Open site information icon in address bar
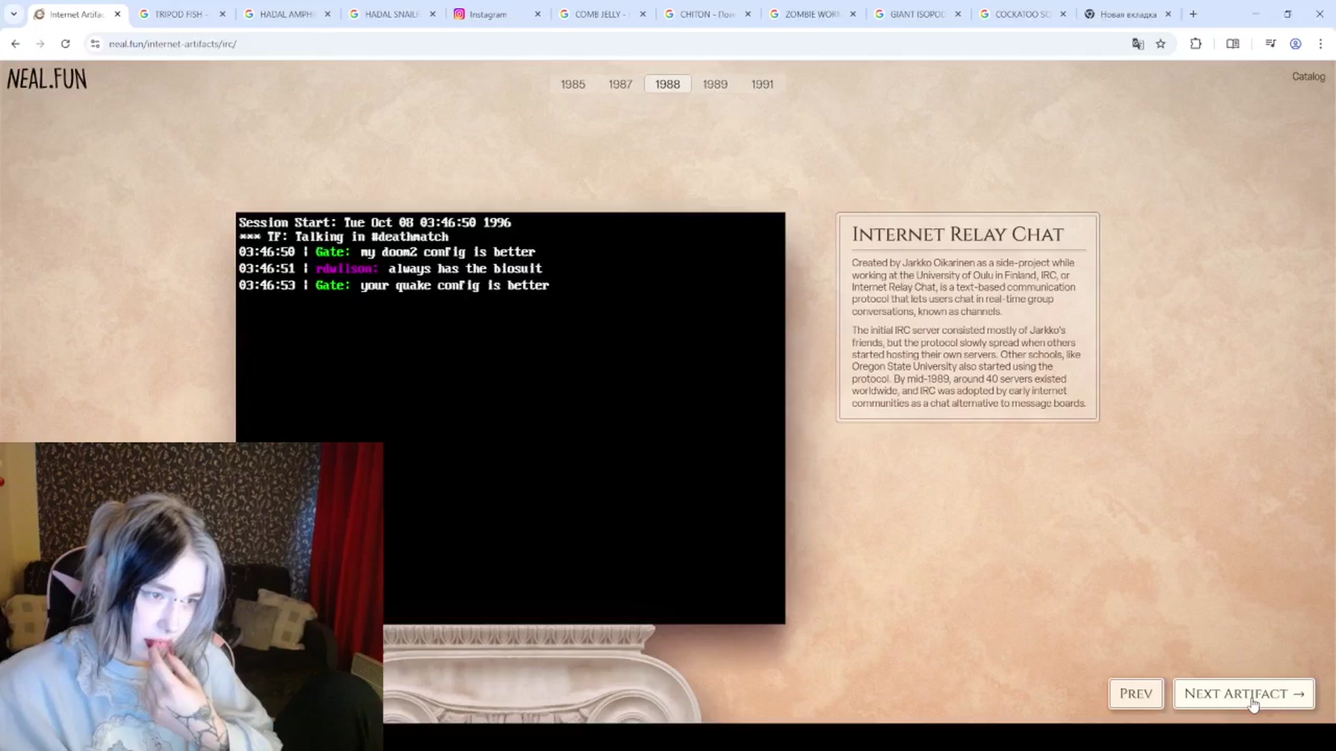 click(x=95, y=44)
